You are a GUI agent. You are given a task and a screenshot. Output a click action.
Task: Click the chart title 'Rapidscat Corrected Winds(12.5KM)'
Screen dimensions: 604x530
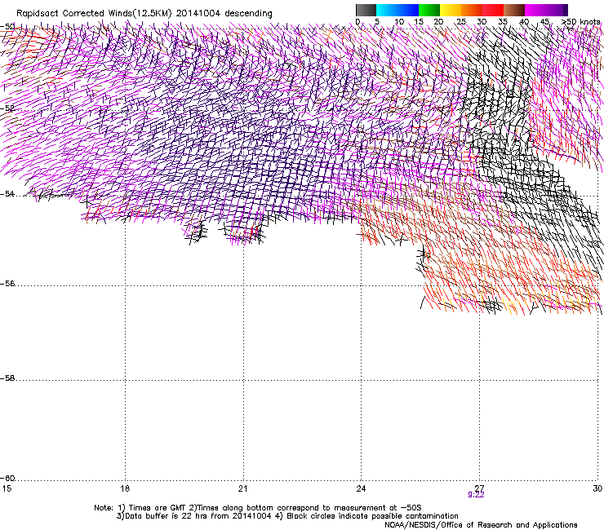tap(94, 14)
